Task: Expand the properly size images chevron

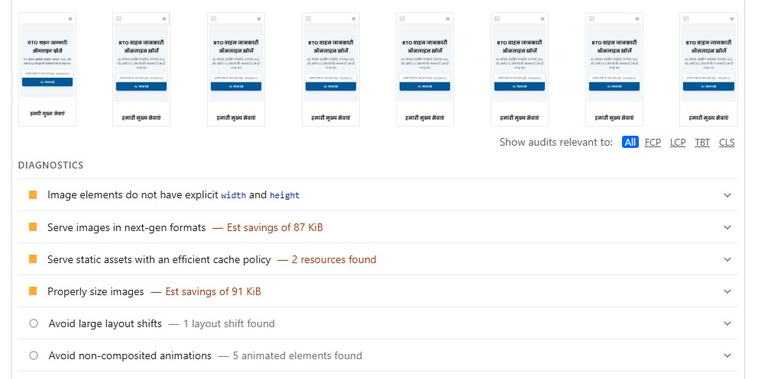Action: pos(727,291)
